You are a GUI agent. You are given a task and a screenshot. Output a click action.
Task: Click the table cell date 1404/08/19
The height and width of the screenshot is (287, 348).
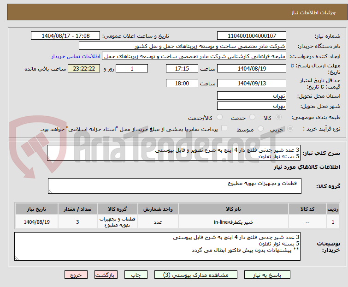point(36,221)
